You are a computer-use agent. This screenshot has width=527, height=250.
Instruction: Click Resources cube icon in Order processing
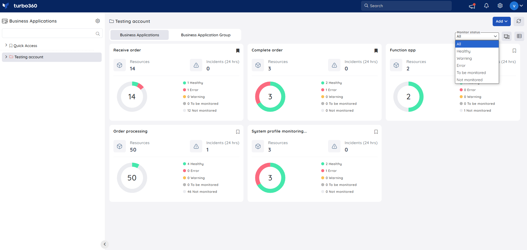(x=120, y=146)
